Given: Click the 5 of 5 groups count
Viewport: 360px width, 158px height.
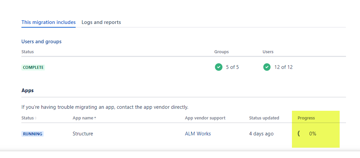Looking at the screenshot, I should pos(232,67).
